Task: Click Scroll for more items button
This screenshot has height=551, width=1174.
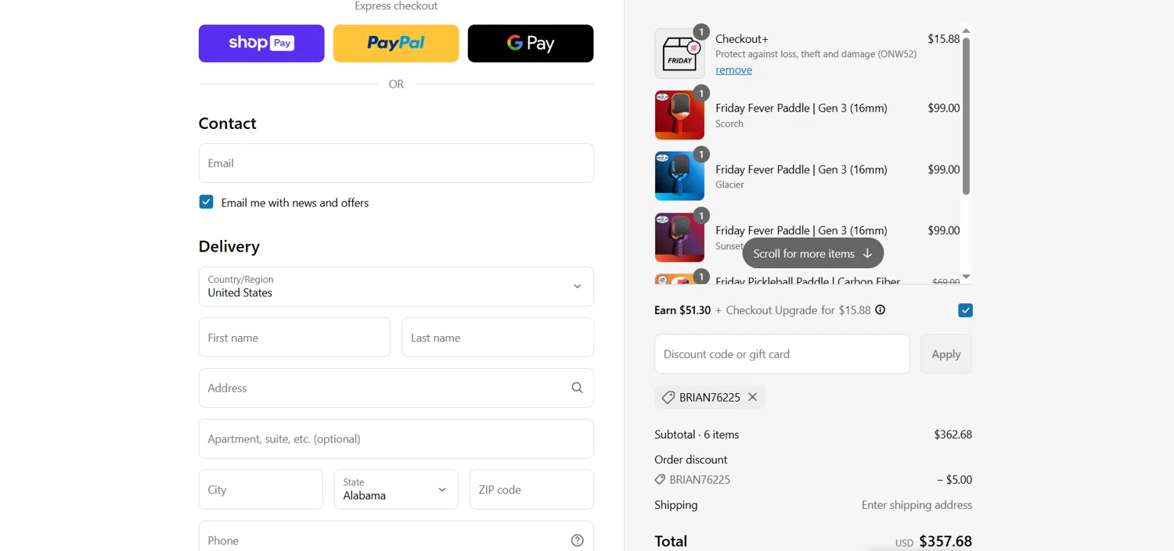Action: 812,253
